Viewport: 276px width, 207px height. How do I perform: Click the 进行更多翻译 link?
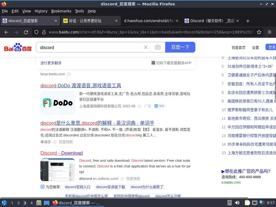[51, 63]
